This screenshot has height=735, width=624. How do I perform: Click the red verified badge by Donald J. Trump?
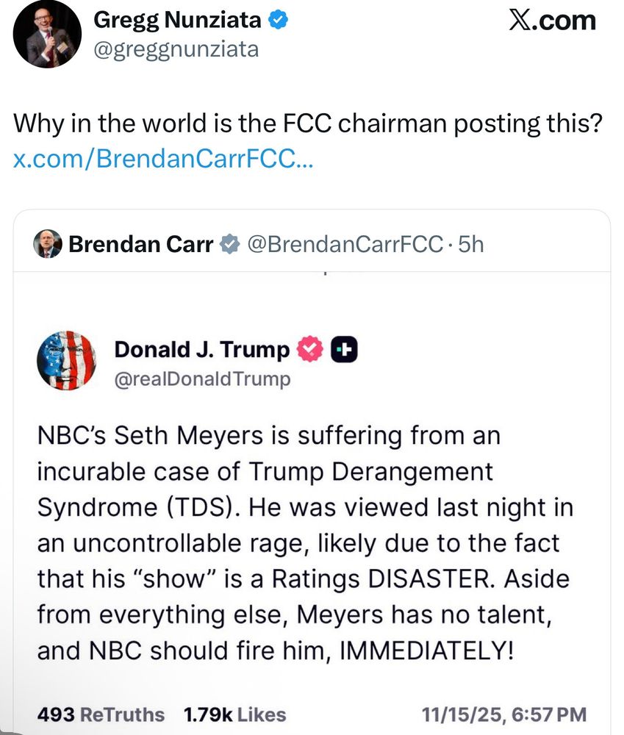(x=309, y=351)
